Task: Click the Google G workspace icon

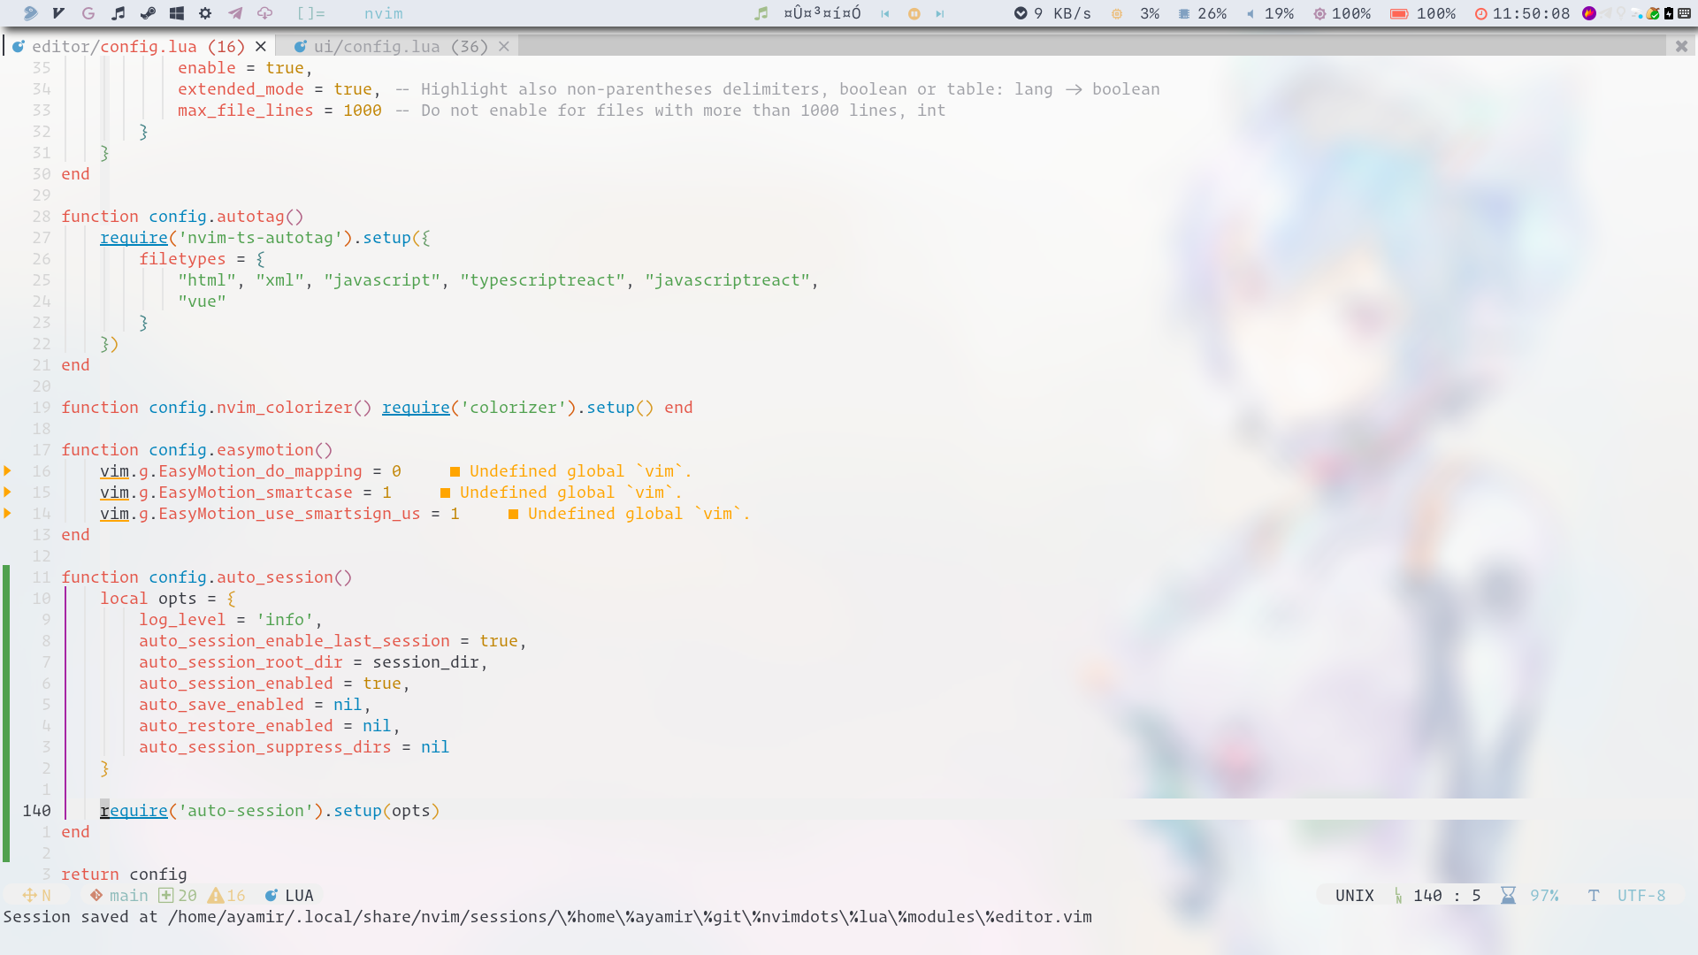Action: coord(88,13)
